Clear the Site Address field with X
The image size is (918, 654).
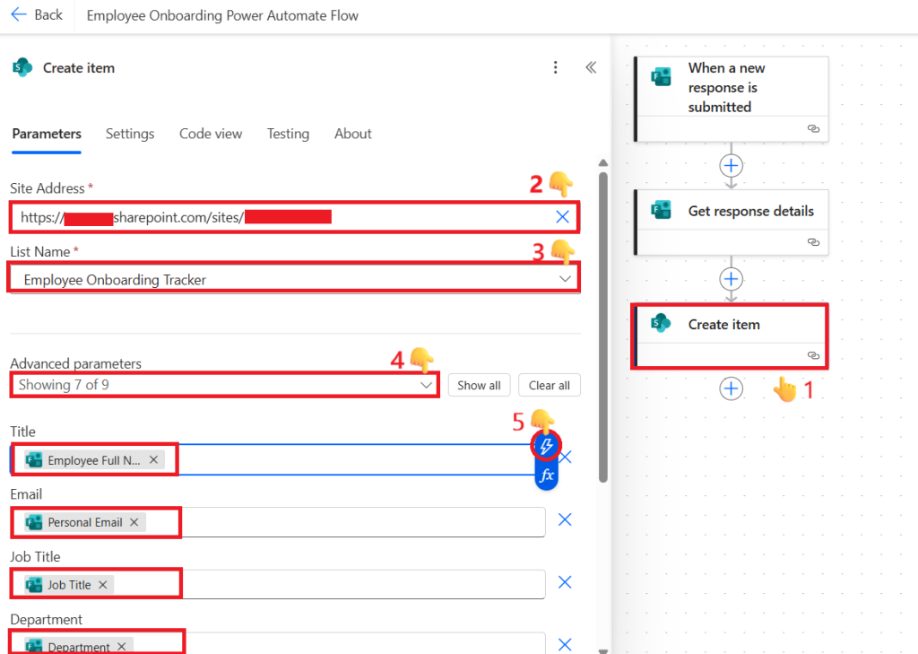563,216
